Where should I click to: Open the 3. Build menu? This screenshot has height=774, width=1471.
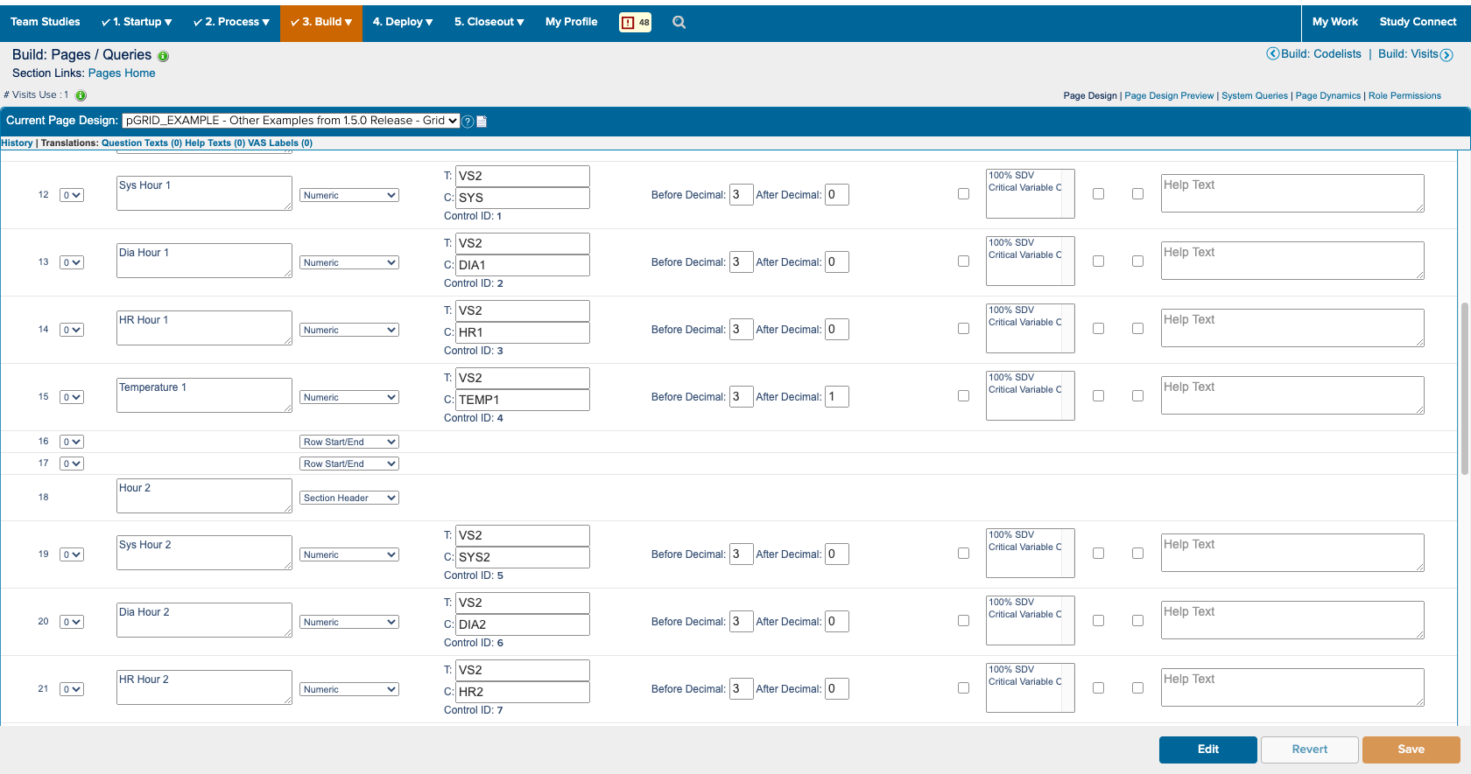pyautogui.click(x=321, y=23)
